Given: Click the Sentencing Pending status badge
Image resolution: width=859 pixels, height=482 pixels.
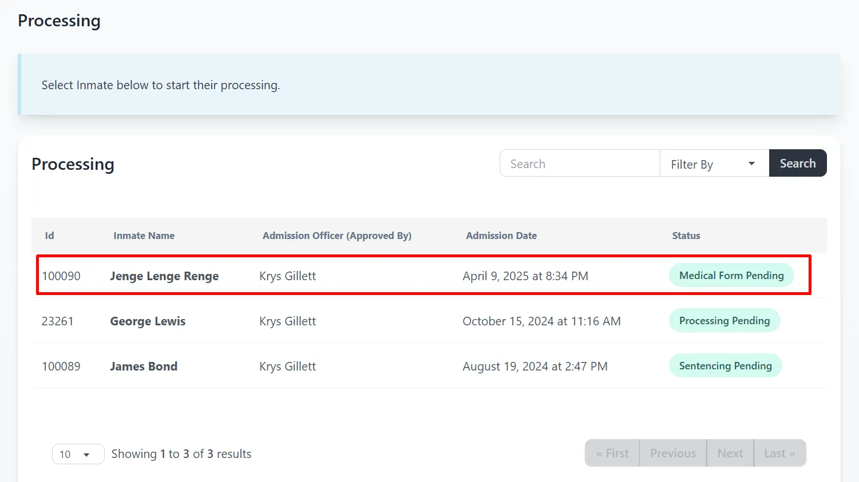Looking at the screenshot, I should (x=725, y=366).
